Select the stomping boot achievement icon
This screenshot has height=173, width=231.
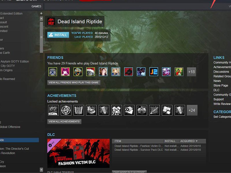click(91, 110)
